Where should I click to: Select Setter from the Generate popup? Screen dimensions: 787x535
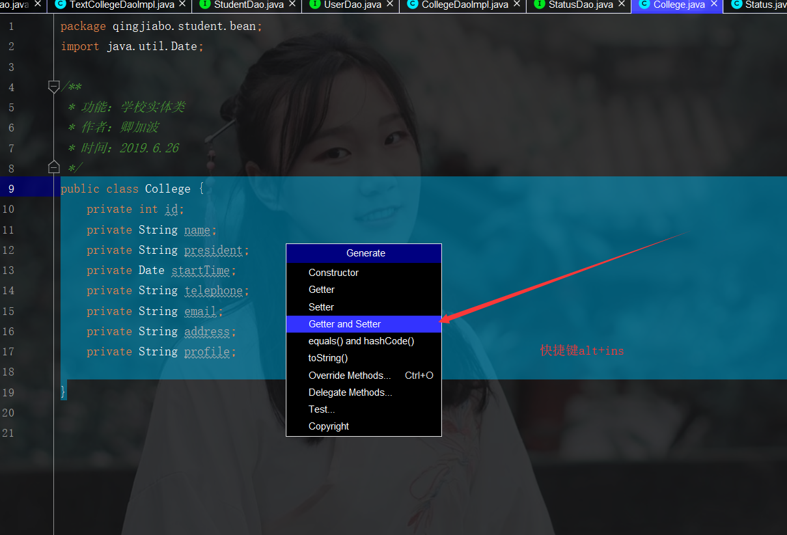click(364, 307)
